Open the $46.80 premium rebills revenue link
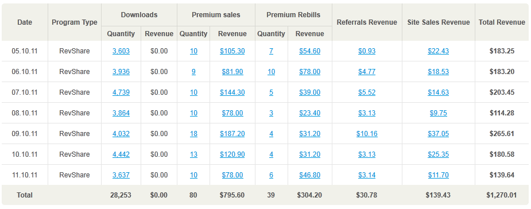Screen dimensions: 531x209 click(309, 175)
